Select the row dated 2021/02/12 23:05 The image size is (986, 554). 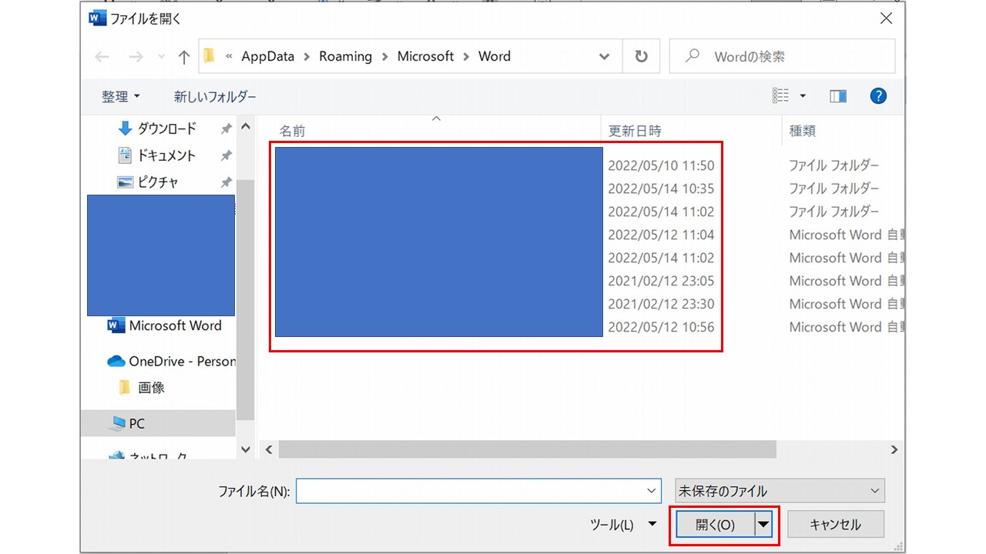click(x=589, y=281)
